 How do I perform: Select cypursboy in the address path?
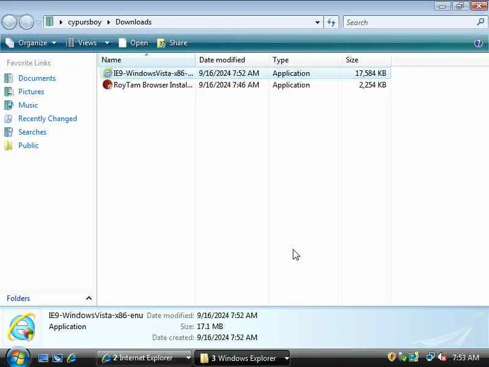pos(84,22)
